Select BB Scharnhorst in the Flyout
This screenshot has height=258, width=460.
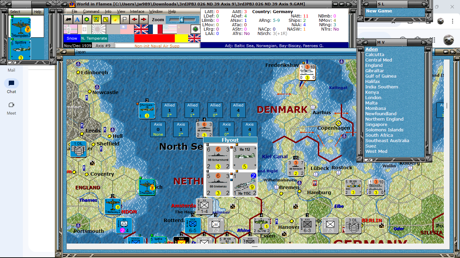[218, 158]
